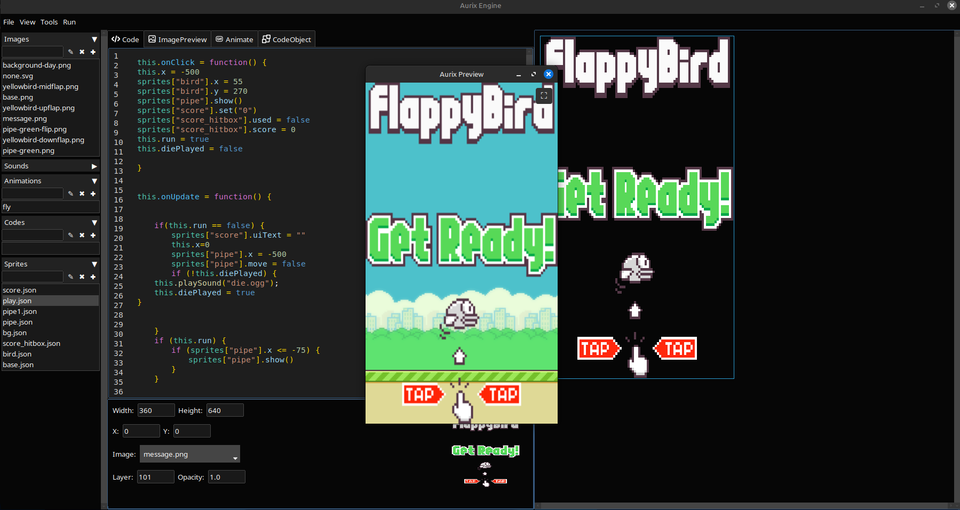Click the Layer value field
The width and height of the screenshot is (960, 510).
pos(156,477)
